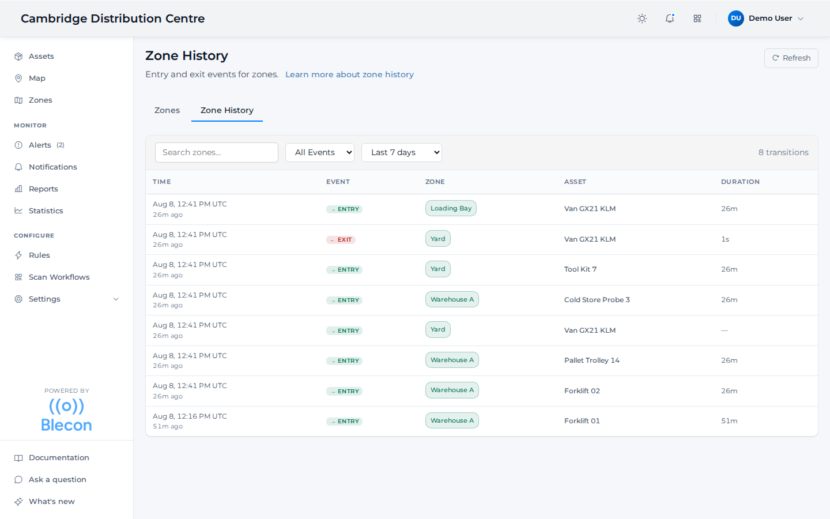Open the Last 7 days range dropdown

tap(402, 152)
